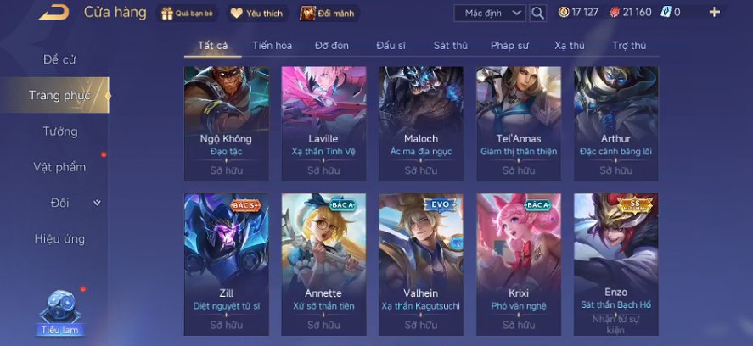The image size is (753, 346).
Task: Filter skins by Pháp sư
Action: [509, 46]
